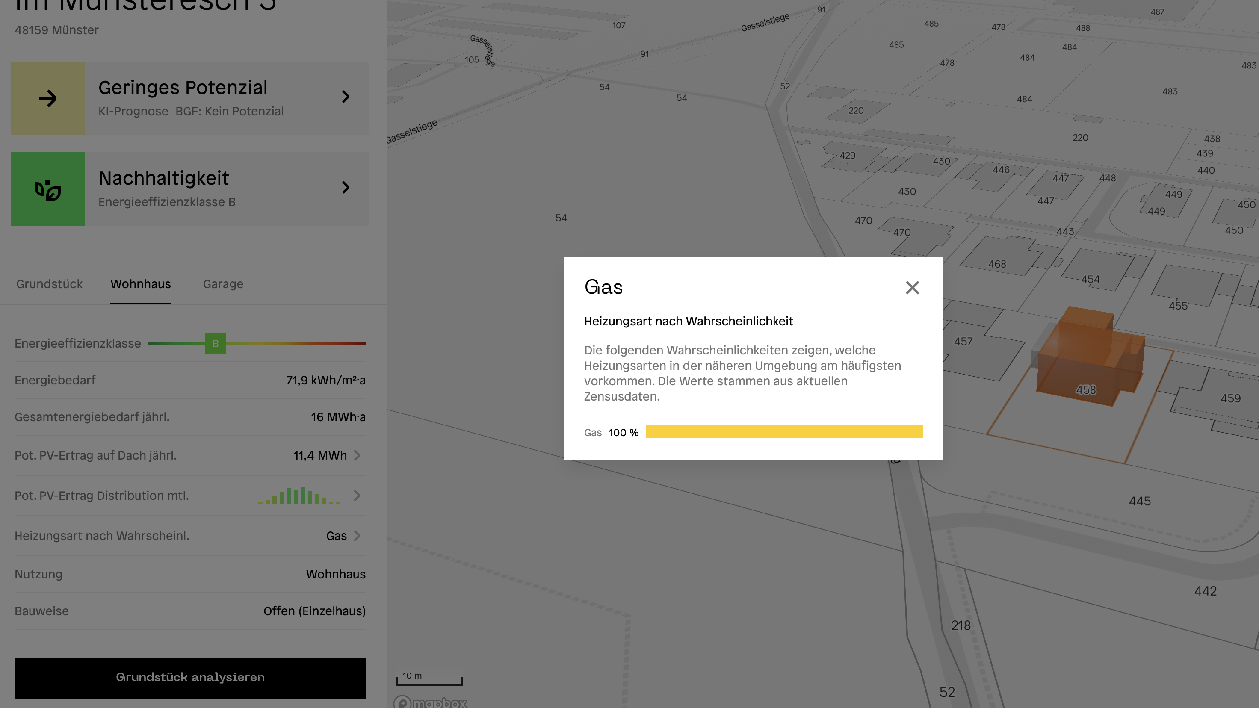
Task: Switch to the Grundstück tab
Action: click(x=49, y=284)
